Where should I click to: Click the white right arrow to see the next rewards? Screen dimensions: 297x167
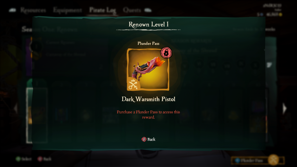click(x=285, y=108)
